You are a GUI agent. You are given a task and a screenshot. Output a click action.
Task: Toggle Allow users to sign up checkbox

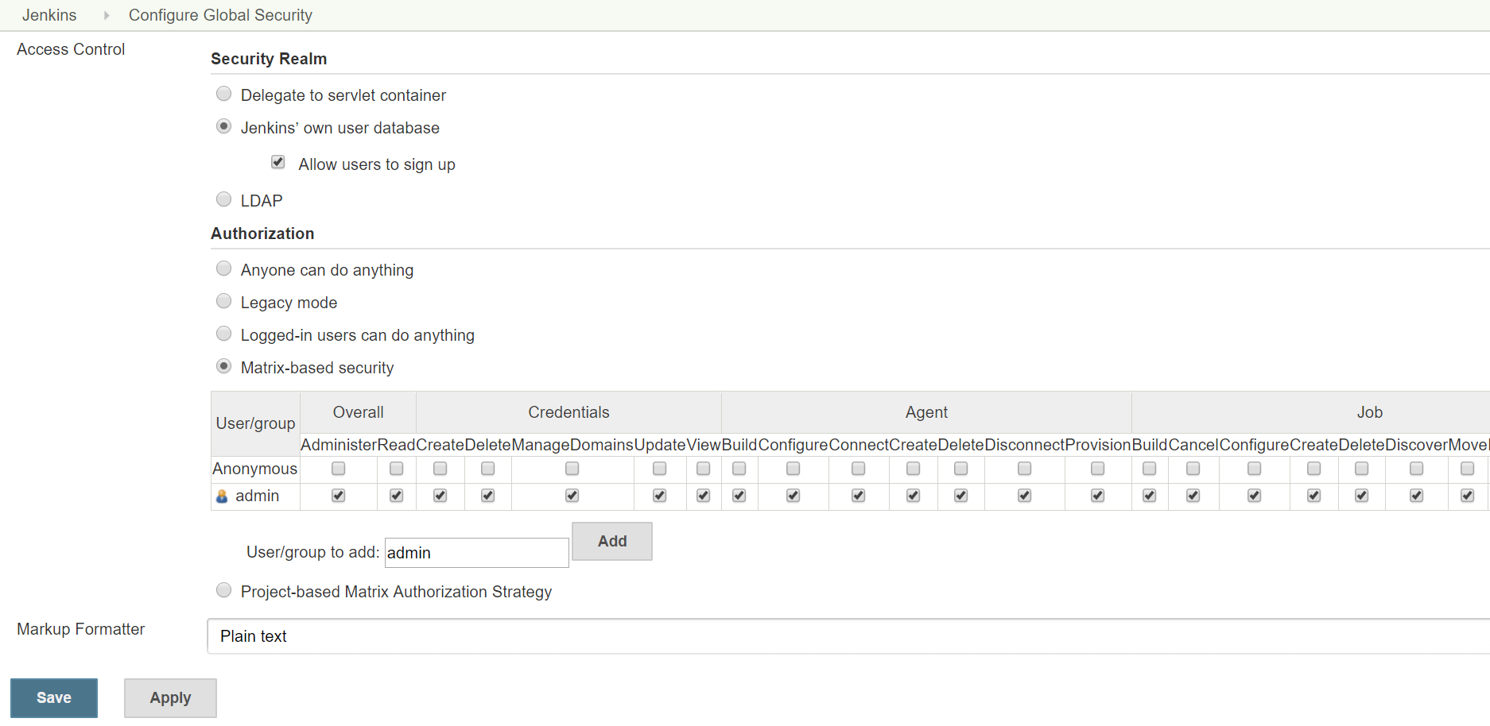(278, 162)
